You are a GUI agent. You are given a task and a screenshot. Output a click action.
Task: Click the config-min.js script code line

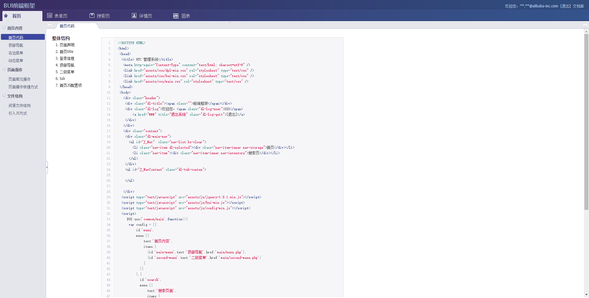[x=186, y=208]
